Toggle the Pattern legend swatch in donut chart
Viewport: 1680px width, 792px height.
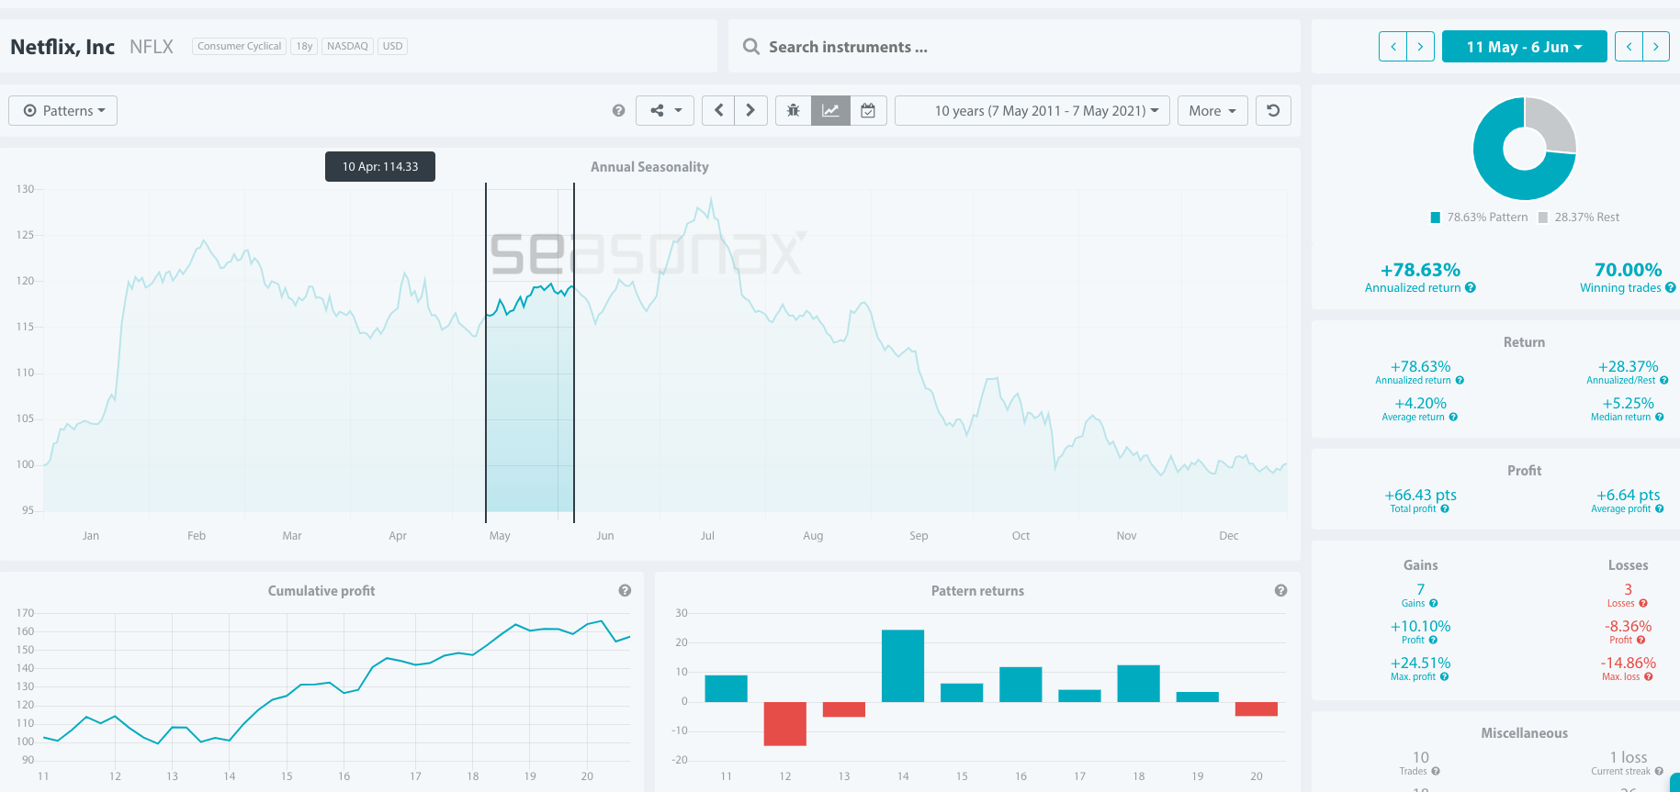point(1436,218)
